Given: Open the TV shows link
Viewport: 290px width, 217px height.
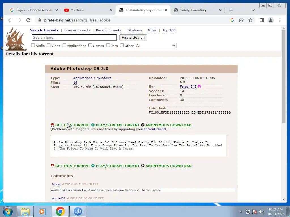Looking at the screenshot, I should [134, 30].
